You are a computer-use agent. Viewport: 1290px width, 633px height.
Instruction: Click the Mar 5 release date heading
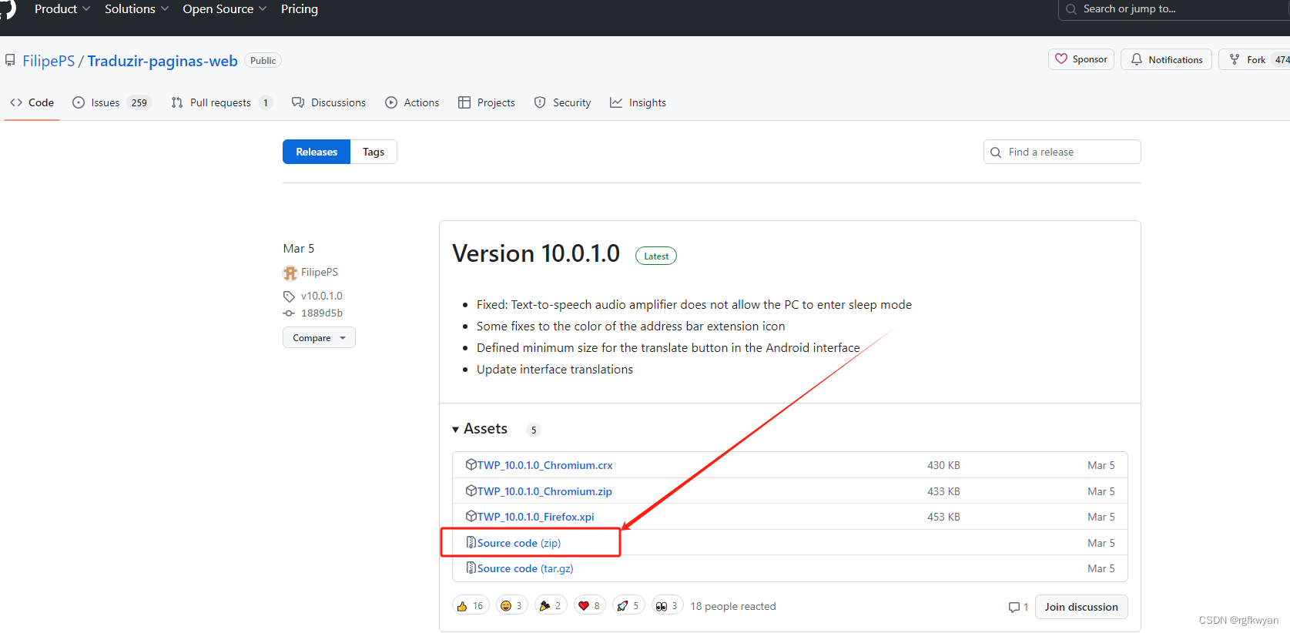(x=299, y=248)
